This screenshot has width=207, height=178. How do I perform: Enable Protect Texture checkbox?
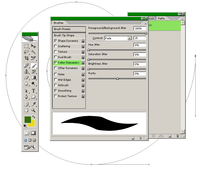pos(56,96)
